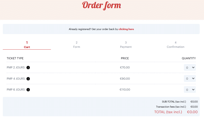Expand quantity selector for PMP 4 JOURS
This screenshot has width=204, height=117.
(190, 79)
